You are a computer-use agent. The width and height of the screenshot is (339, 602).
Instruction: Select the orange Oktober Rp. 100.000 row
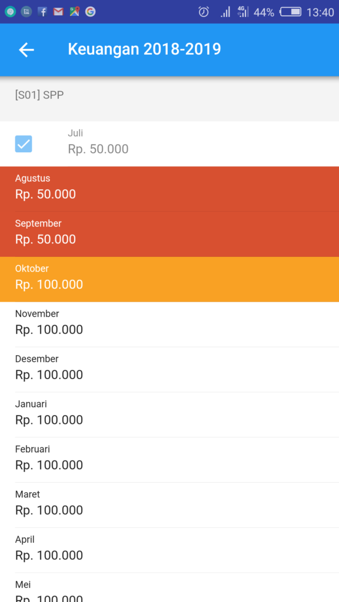(169, 279)
